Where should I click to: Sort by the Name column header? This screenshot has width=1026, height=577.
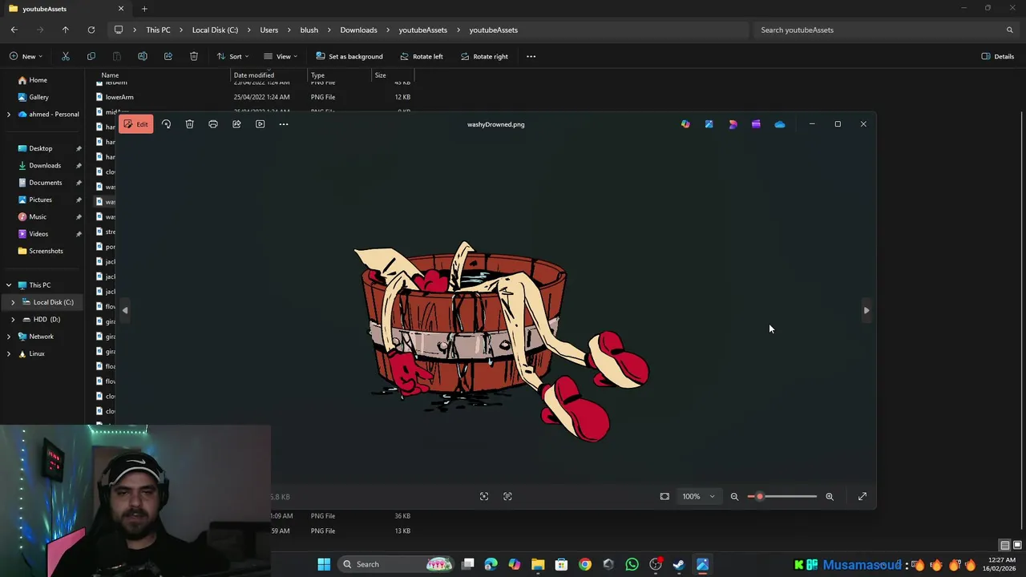(x=110, y=75)
